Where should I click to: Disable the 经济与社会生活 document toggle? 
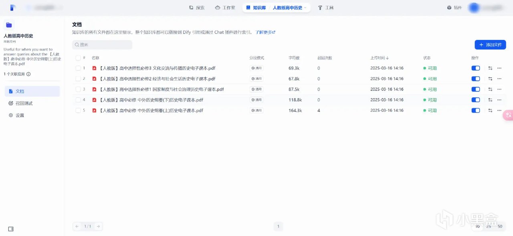pyautogui.click(x=476, y=79)
